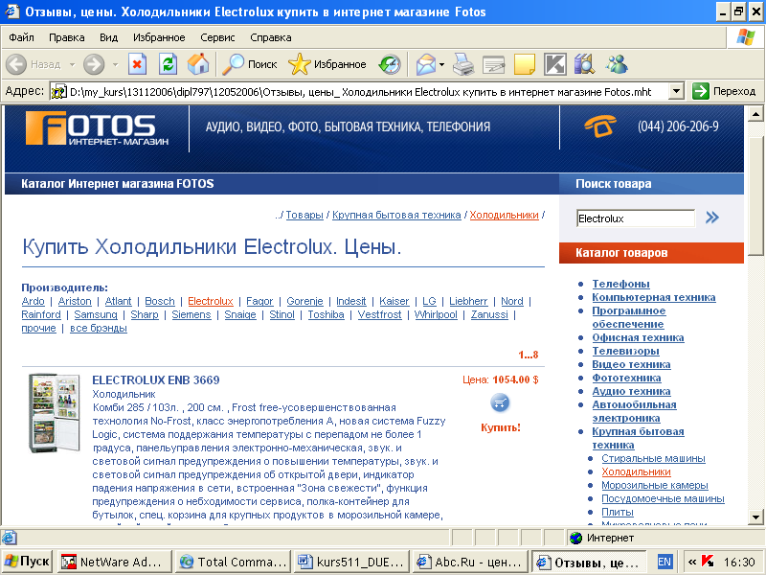Click the phone number (044) 206-206-9

(x=678, y=126)
